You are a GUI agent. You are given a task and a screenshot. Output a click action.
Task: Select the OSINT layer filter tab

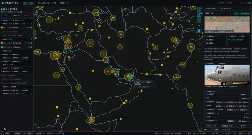tap(27, 16)
